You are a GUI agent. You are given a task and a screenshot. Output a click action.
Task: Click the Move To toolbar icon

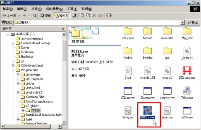[x=82, y=16]
